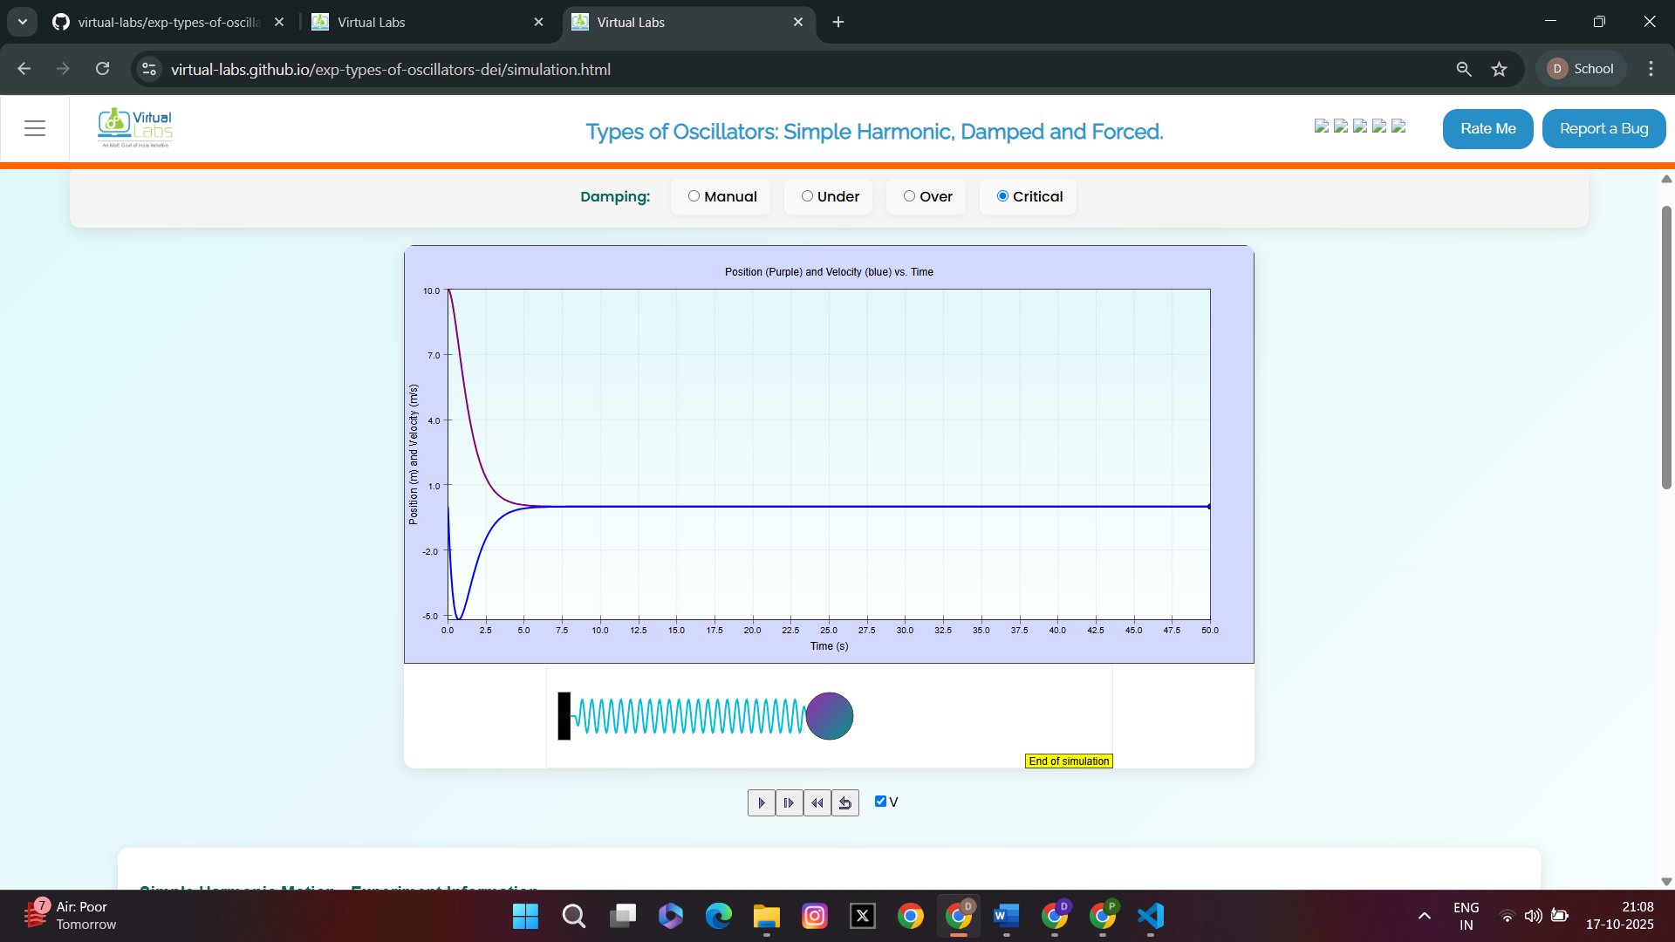1675x942 pixels.
Task: Rewind the simulation playback
Action: coord(817,802)
